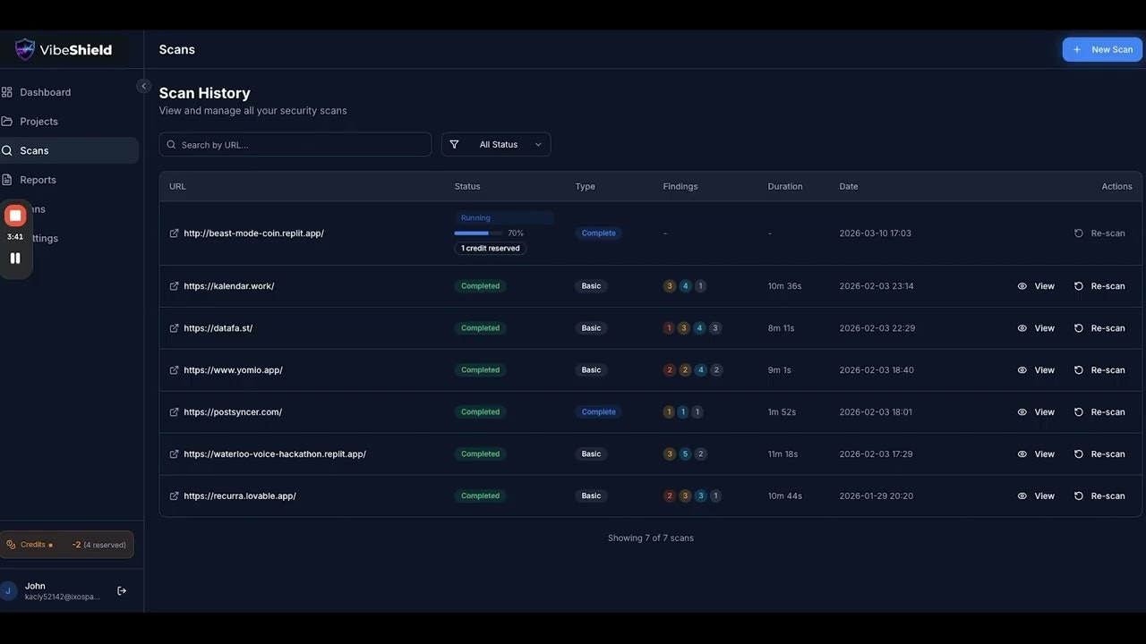View the kalendar.work scan
1146x644 pixels.
click(1036, 286)
